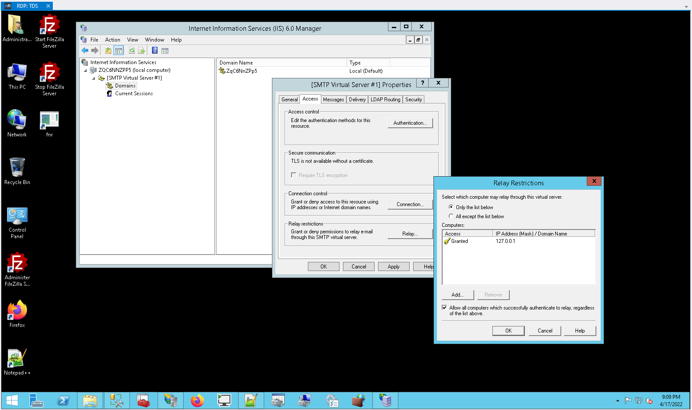
Task: Click the Firefox taskbar icon
Action: [197, 400]
